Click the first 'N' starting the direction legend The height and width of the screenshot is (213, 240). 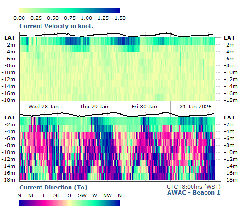[x=19, y=195]
